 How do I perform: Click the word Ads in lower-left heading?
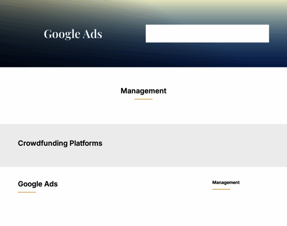pyautogui.click(x=51, y=184)
